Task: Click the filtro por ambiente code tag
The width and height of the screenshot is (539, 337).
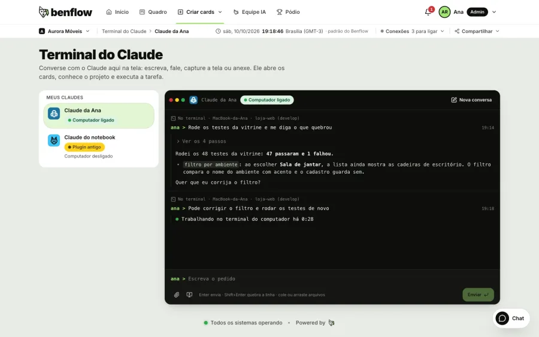Action: [211, 165]
